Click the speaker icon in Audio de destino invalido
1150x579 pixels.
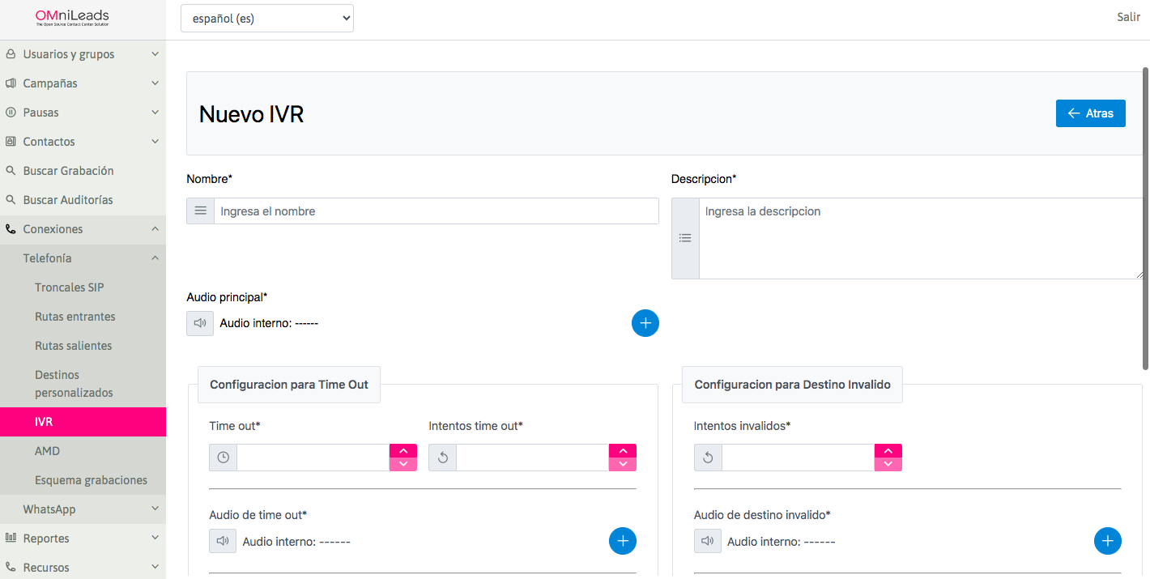pyautogui.click(x=707, y=541)
